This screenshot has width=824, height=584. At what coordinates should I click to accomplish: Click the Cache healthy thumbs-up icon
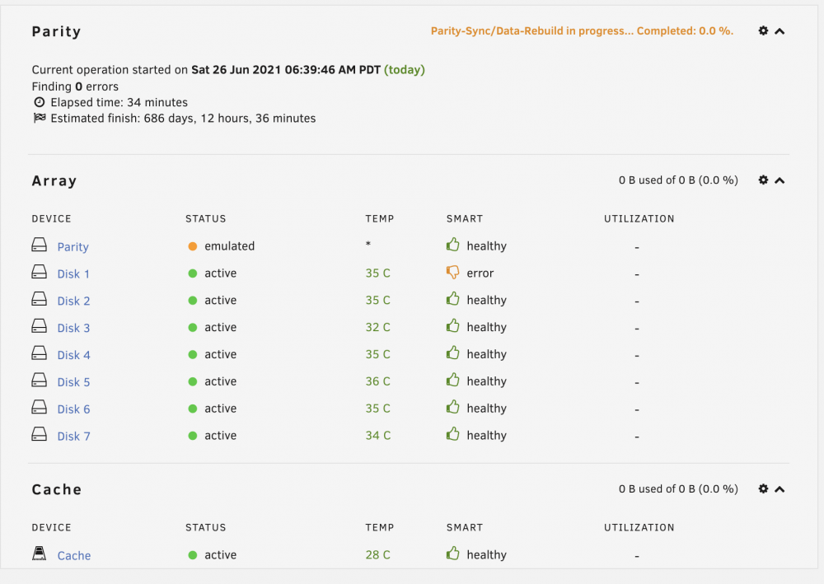pos(453,553)
